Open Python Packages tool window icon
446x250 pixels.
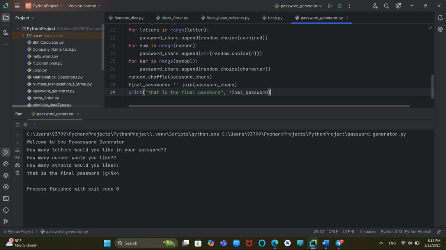coord(6,175)
